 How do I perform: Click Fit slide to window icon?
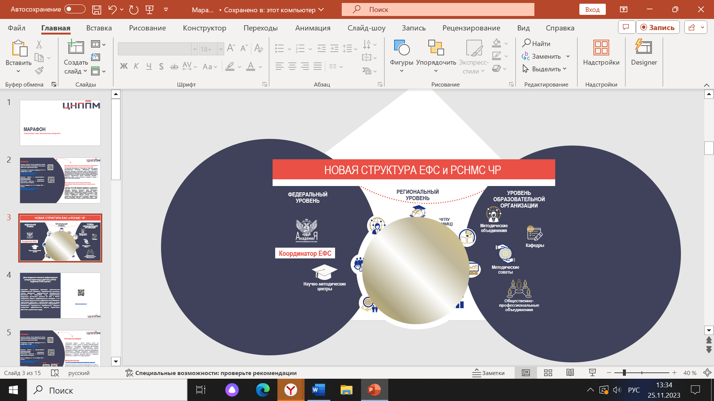point(707,373)
